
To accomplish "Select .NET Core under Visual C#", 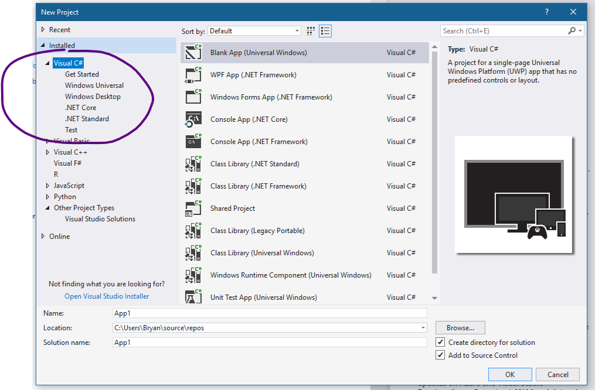I will pyautogui.click(x=80, y=107).
